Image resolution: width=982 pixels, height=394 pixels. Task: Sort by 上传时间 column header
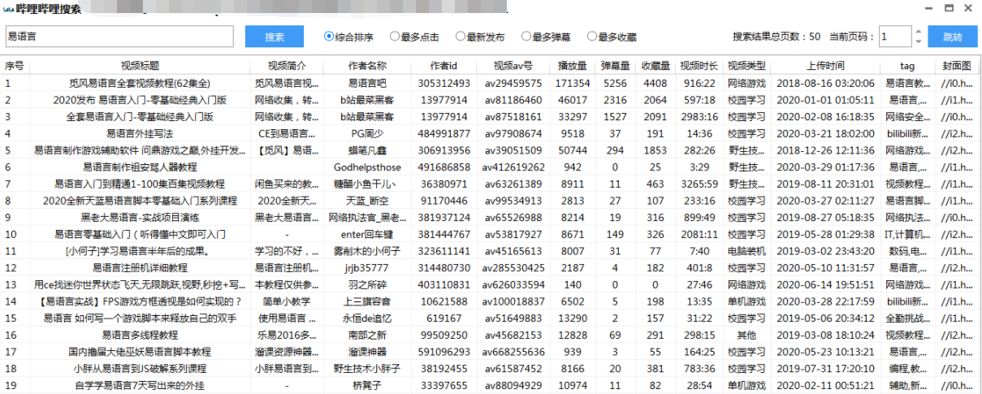[x=825, y=66]
